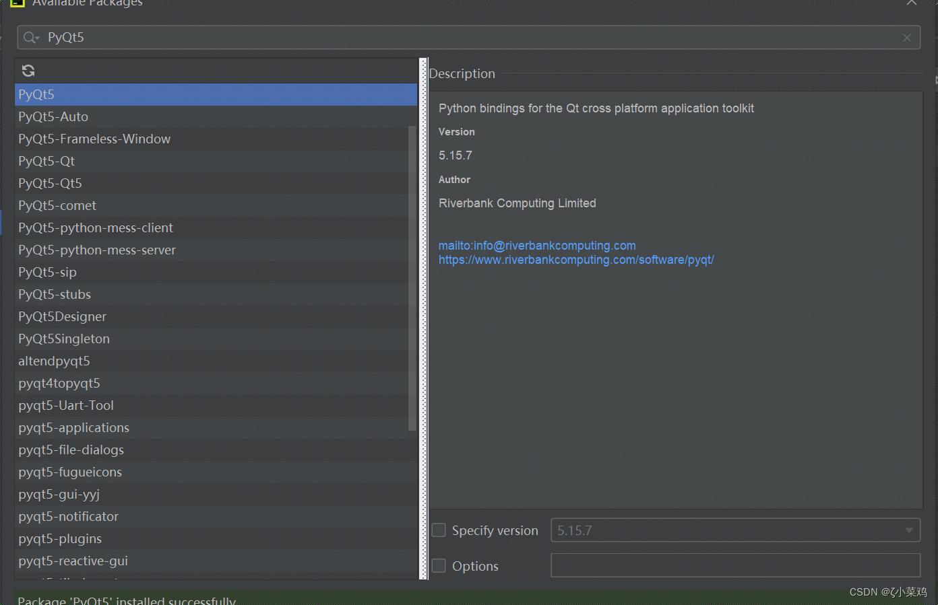Click the package list vertical scrollbar
Screen dimensions: 938x605
point(412,278)
